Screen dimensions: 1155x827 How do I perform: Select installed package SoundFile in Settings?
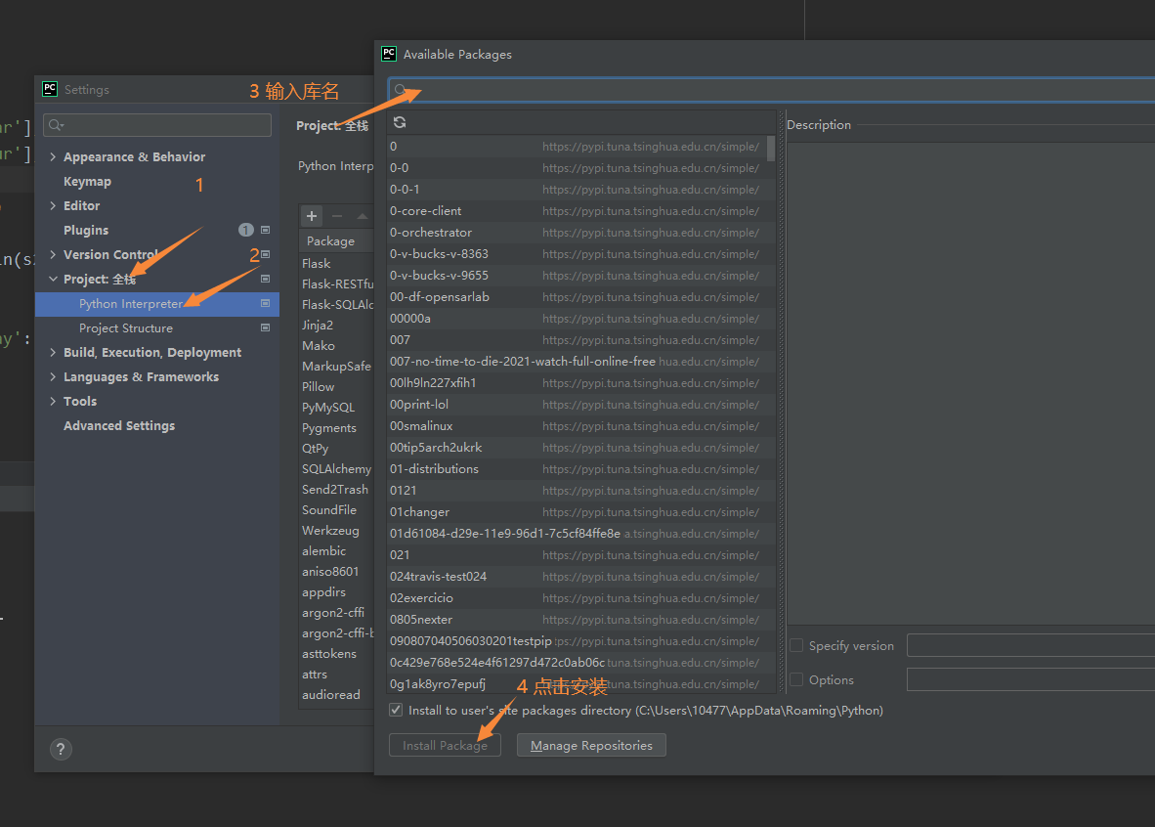(336, 510)
